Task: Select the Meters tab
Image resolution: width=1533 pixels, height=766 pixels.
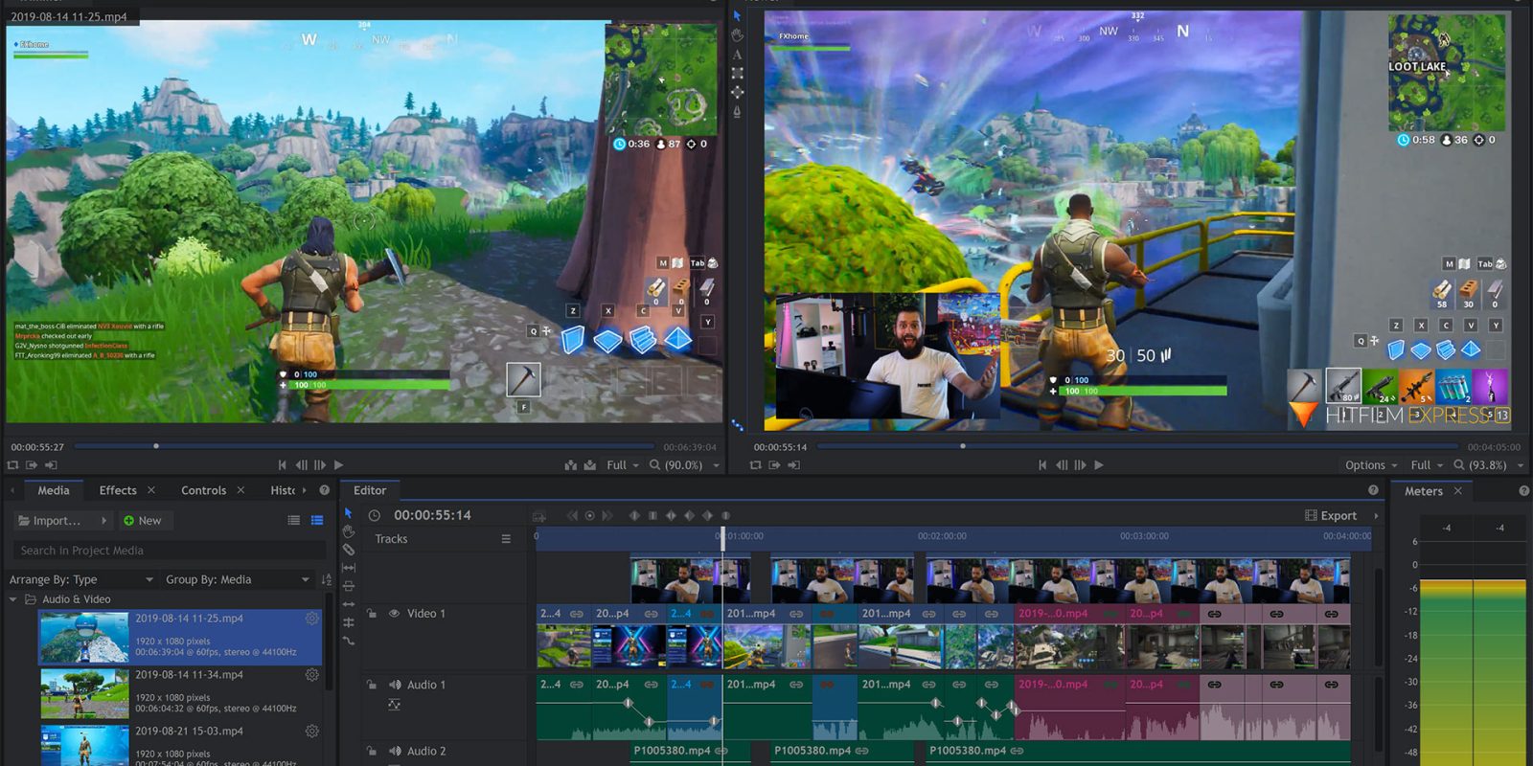Action: coord(1424,491)
